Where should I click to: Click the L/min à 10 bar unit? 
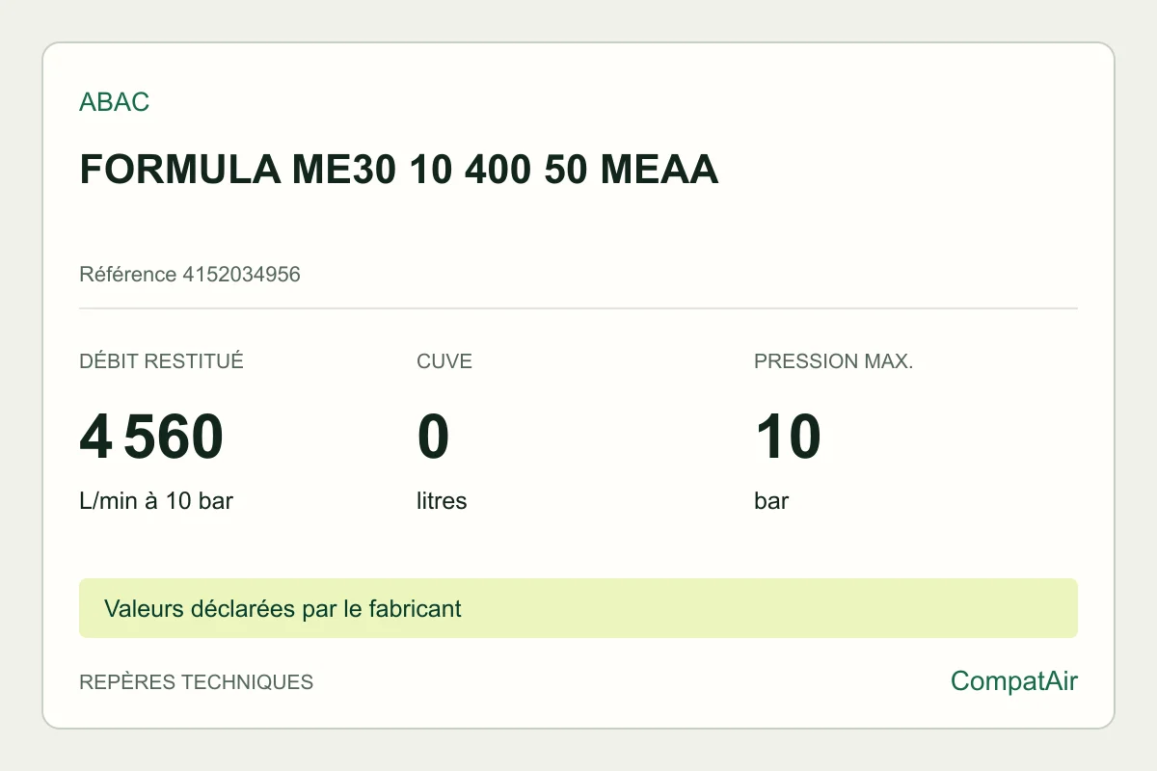(156, 501)
